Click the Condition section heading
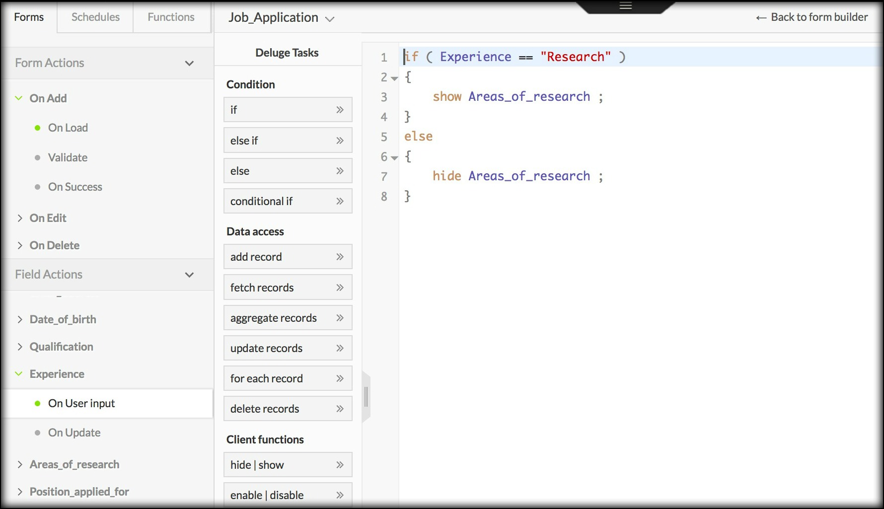884x509 pixels. (251, 84)
